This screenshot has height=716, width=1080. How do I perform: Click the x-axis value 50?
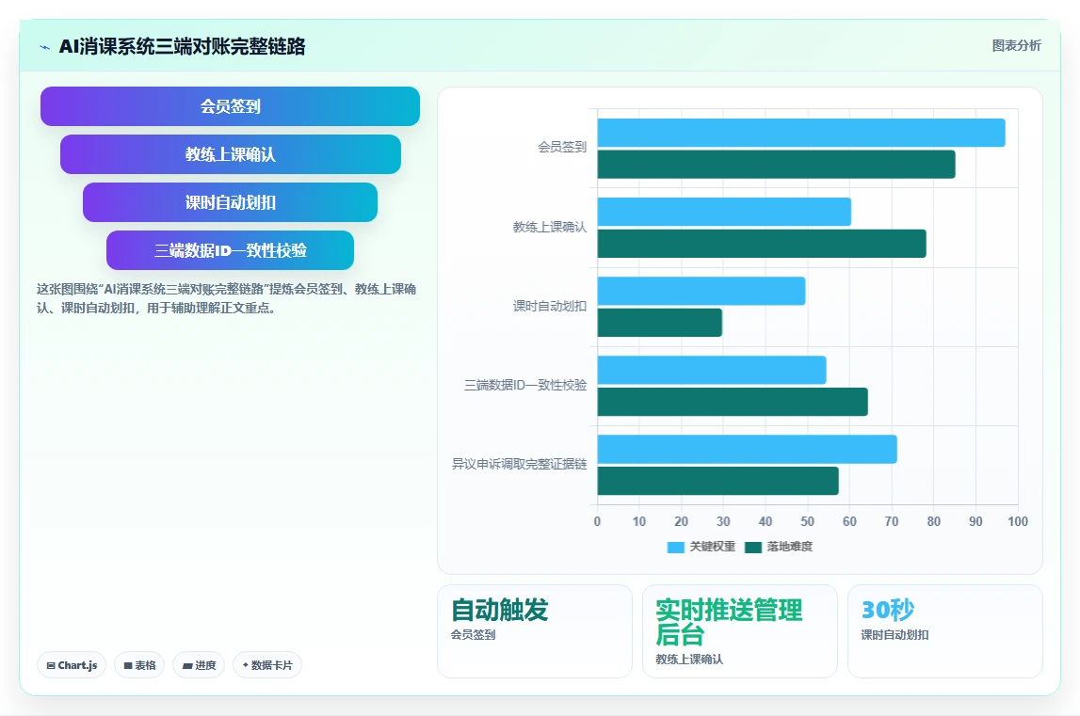tap(807, 522)
